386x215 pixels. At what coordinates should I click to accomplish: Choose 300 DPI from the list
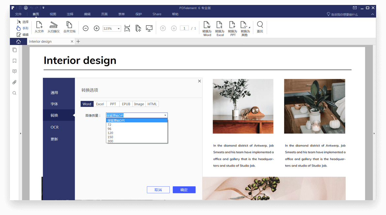[x=110, y=141]
